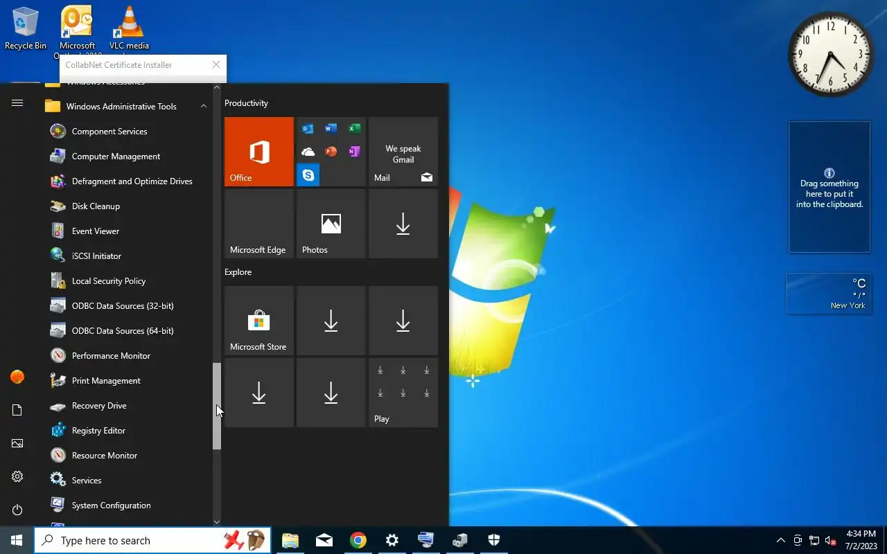Click the user account avatar in Start

coord(17,377)
